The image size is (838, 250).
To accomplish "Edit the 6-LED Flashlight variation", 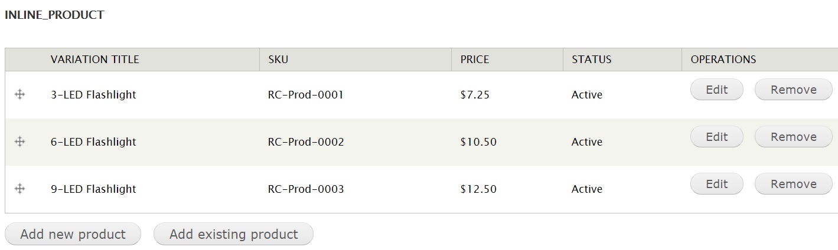I will (x=716, y=137).
